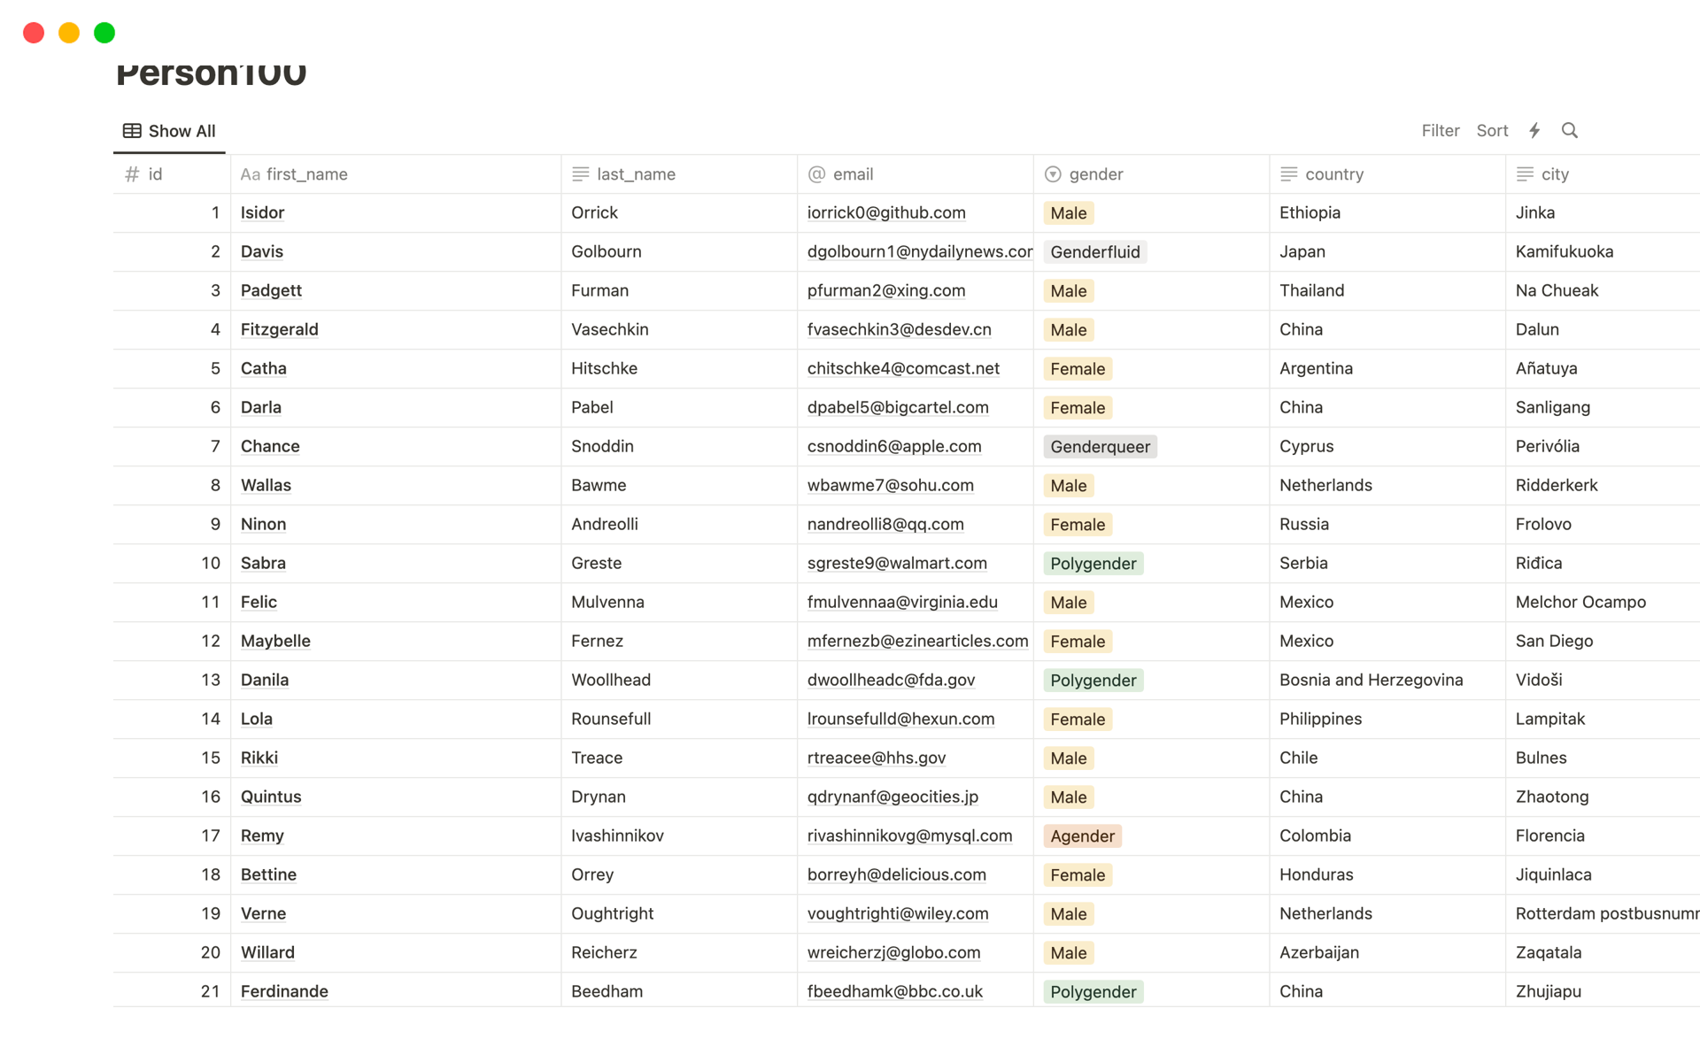The image size is (1700, 1062).
Task: Click the table icon beside Show All
Action: (x=132, y=131)
